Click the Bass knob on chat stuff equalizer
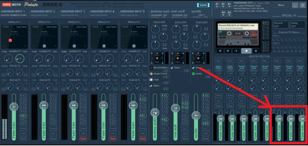Image resolution: width=308 pixels, height=146 pixels. click(176, 45)
